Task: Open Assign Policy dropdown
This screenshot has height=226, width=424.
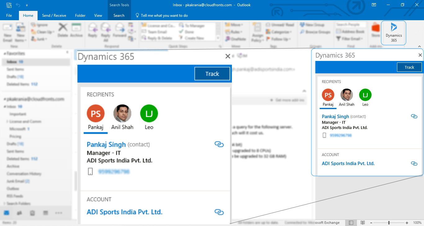Action: [x=257, y=33]
